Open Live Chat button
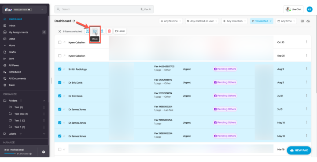Image resolution: width=317 pixels, height=162 pixels. click(x=293, y=9)
